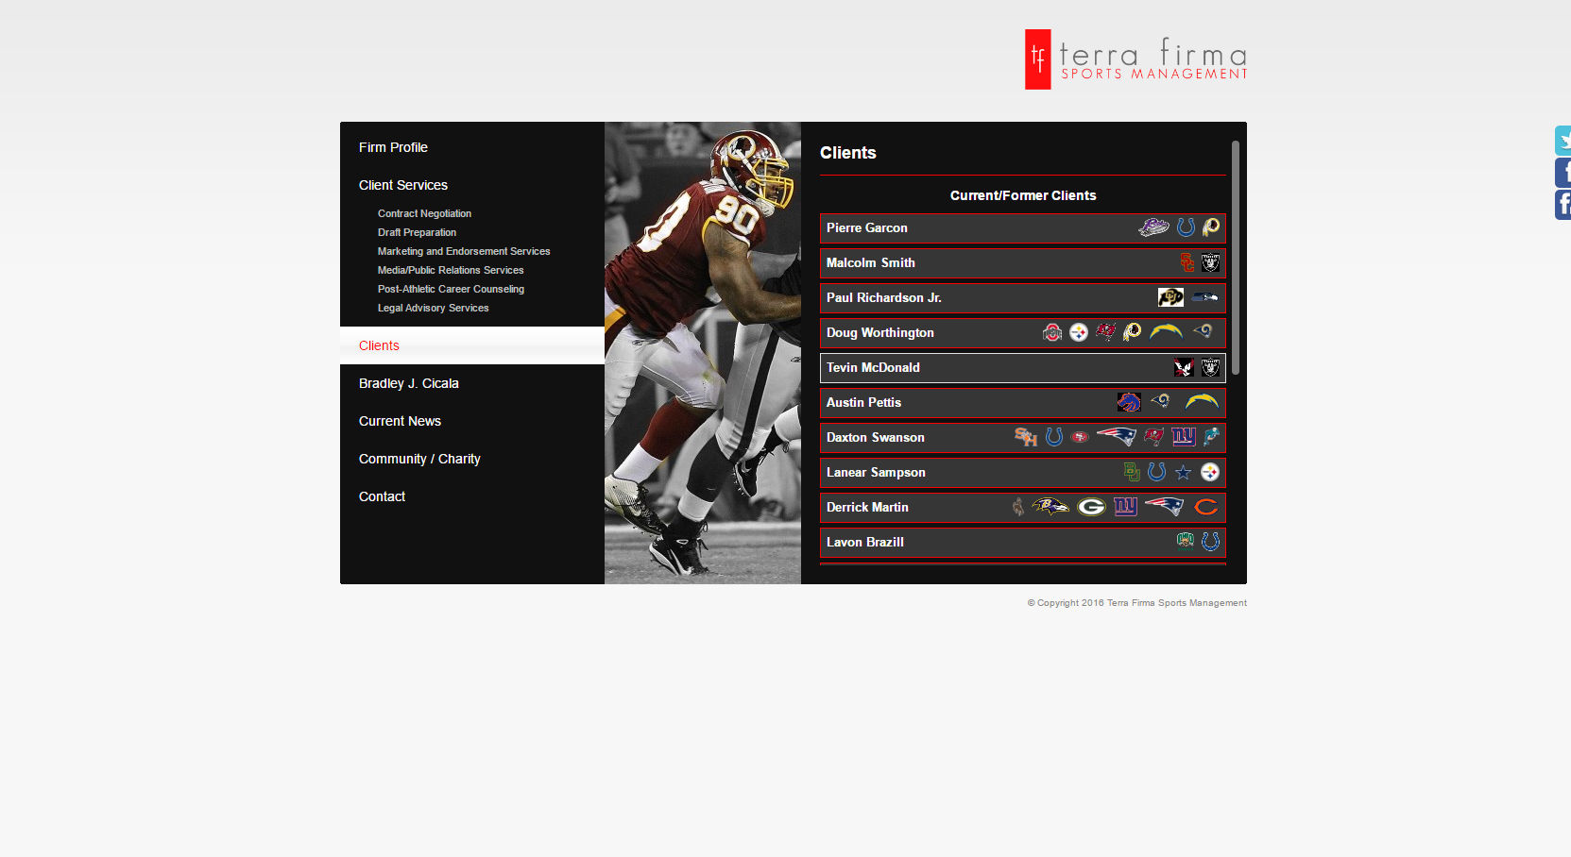Click the Boise State logo in Austin Pettis's row
This screenshot has height=857, width=1571.
[1128, 402]
